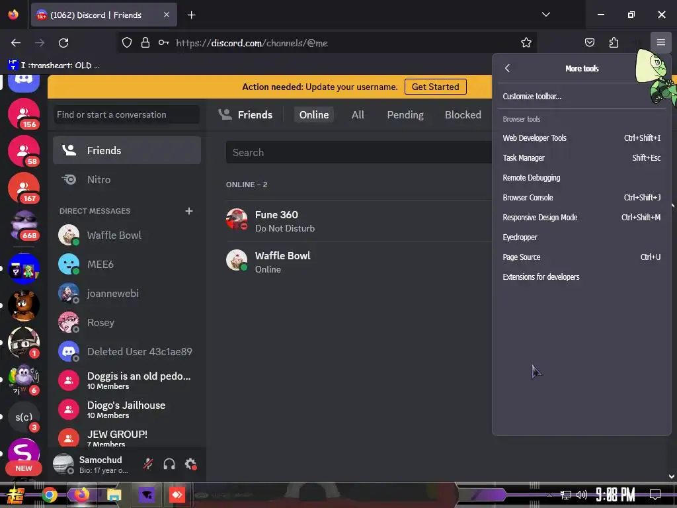Open server folder with 156 badge
The width and height of the screenshot is (677, 508).
[x=24, y=114]
